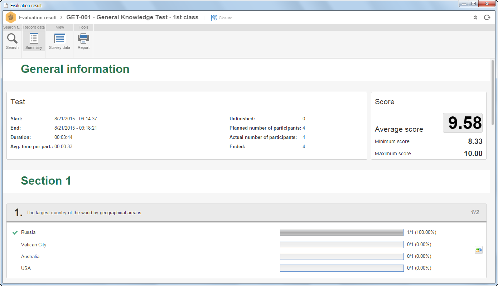Click the Section 1 heading
Viewport: 498px width, 286px height.
tap(46, 181)
